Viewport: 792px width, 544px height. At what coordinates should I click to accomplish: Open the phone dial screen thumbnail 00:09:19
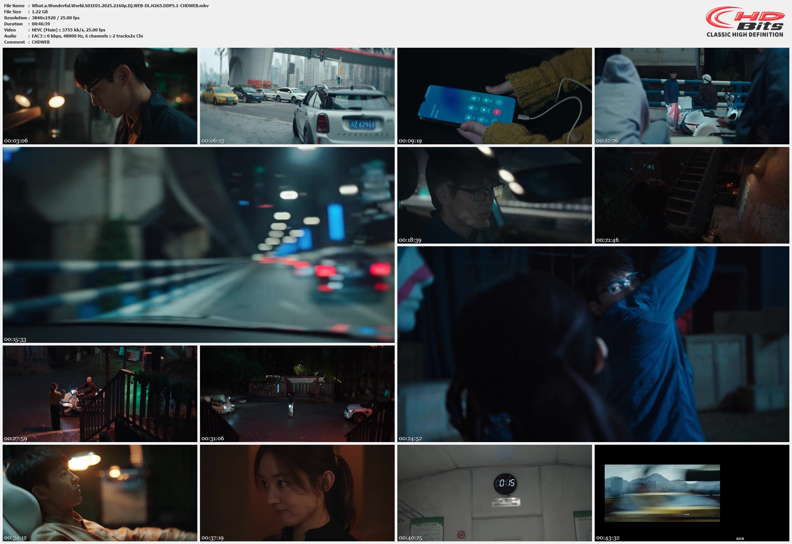[495, 96]
